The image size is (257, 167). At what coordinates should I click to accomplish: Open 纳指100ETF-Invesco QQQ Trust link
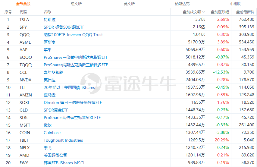point(73,35)
